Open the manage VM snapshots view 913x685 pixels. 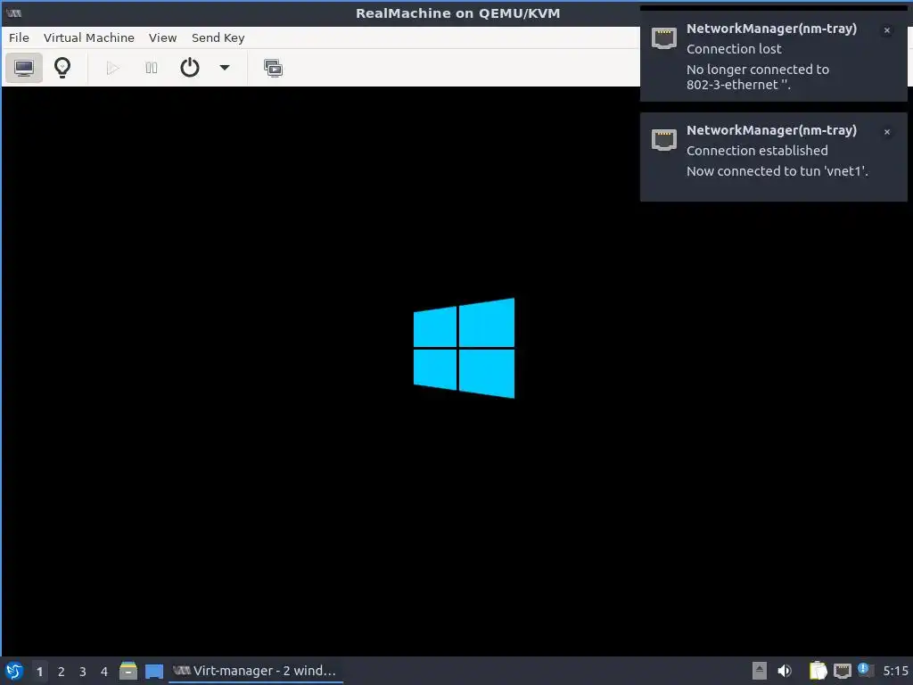(273, 68)
